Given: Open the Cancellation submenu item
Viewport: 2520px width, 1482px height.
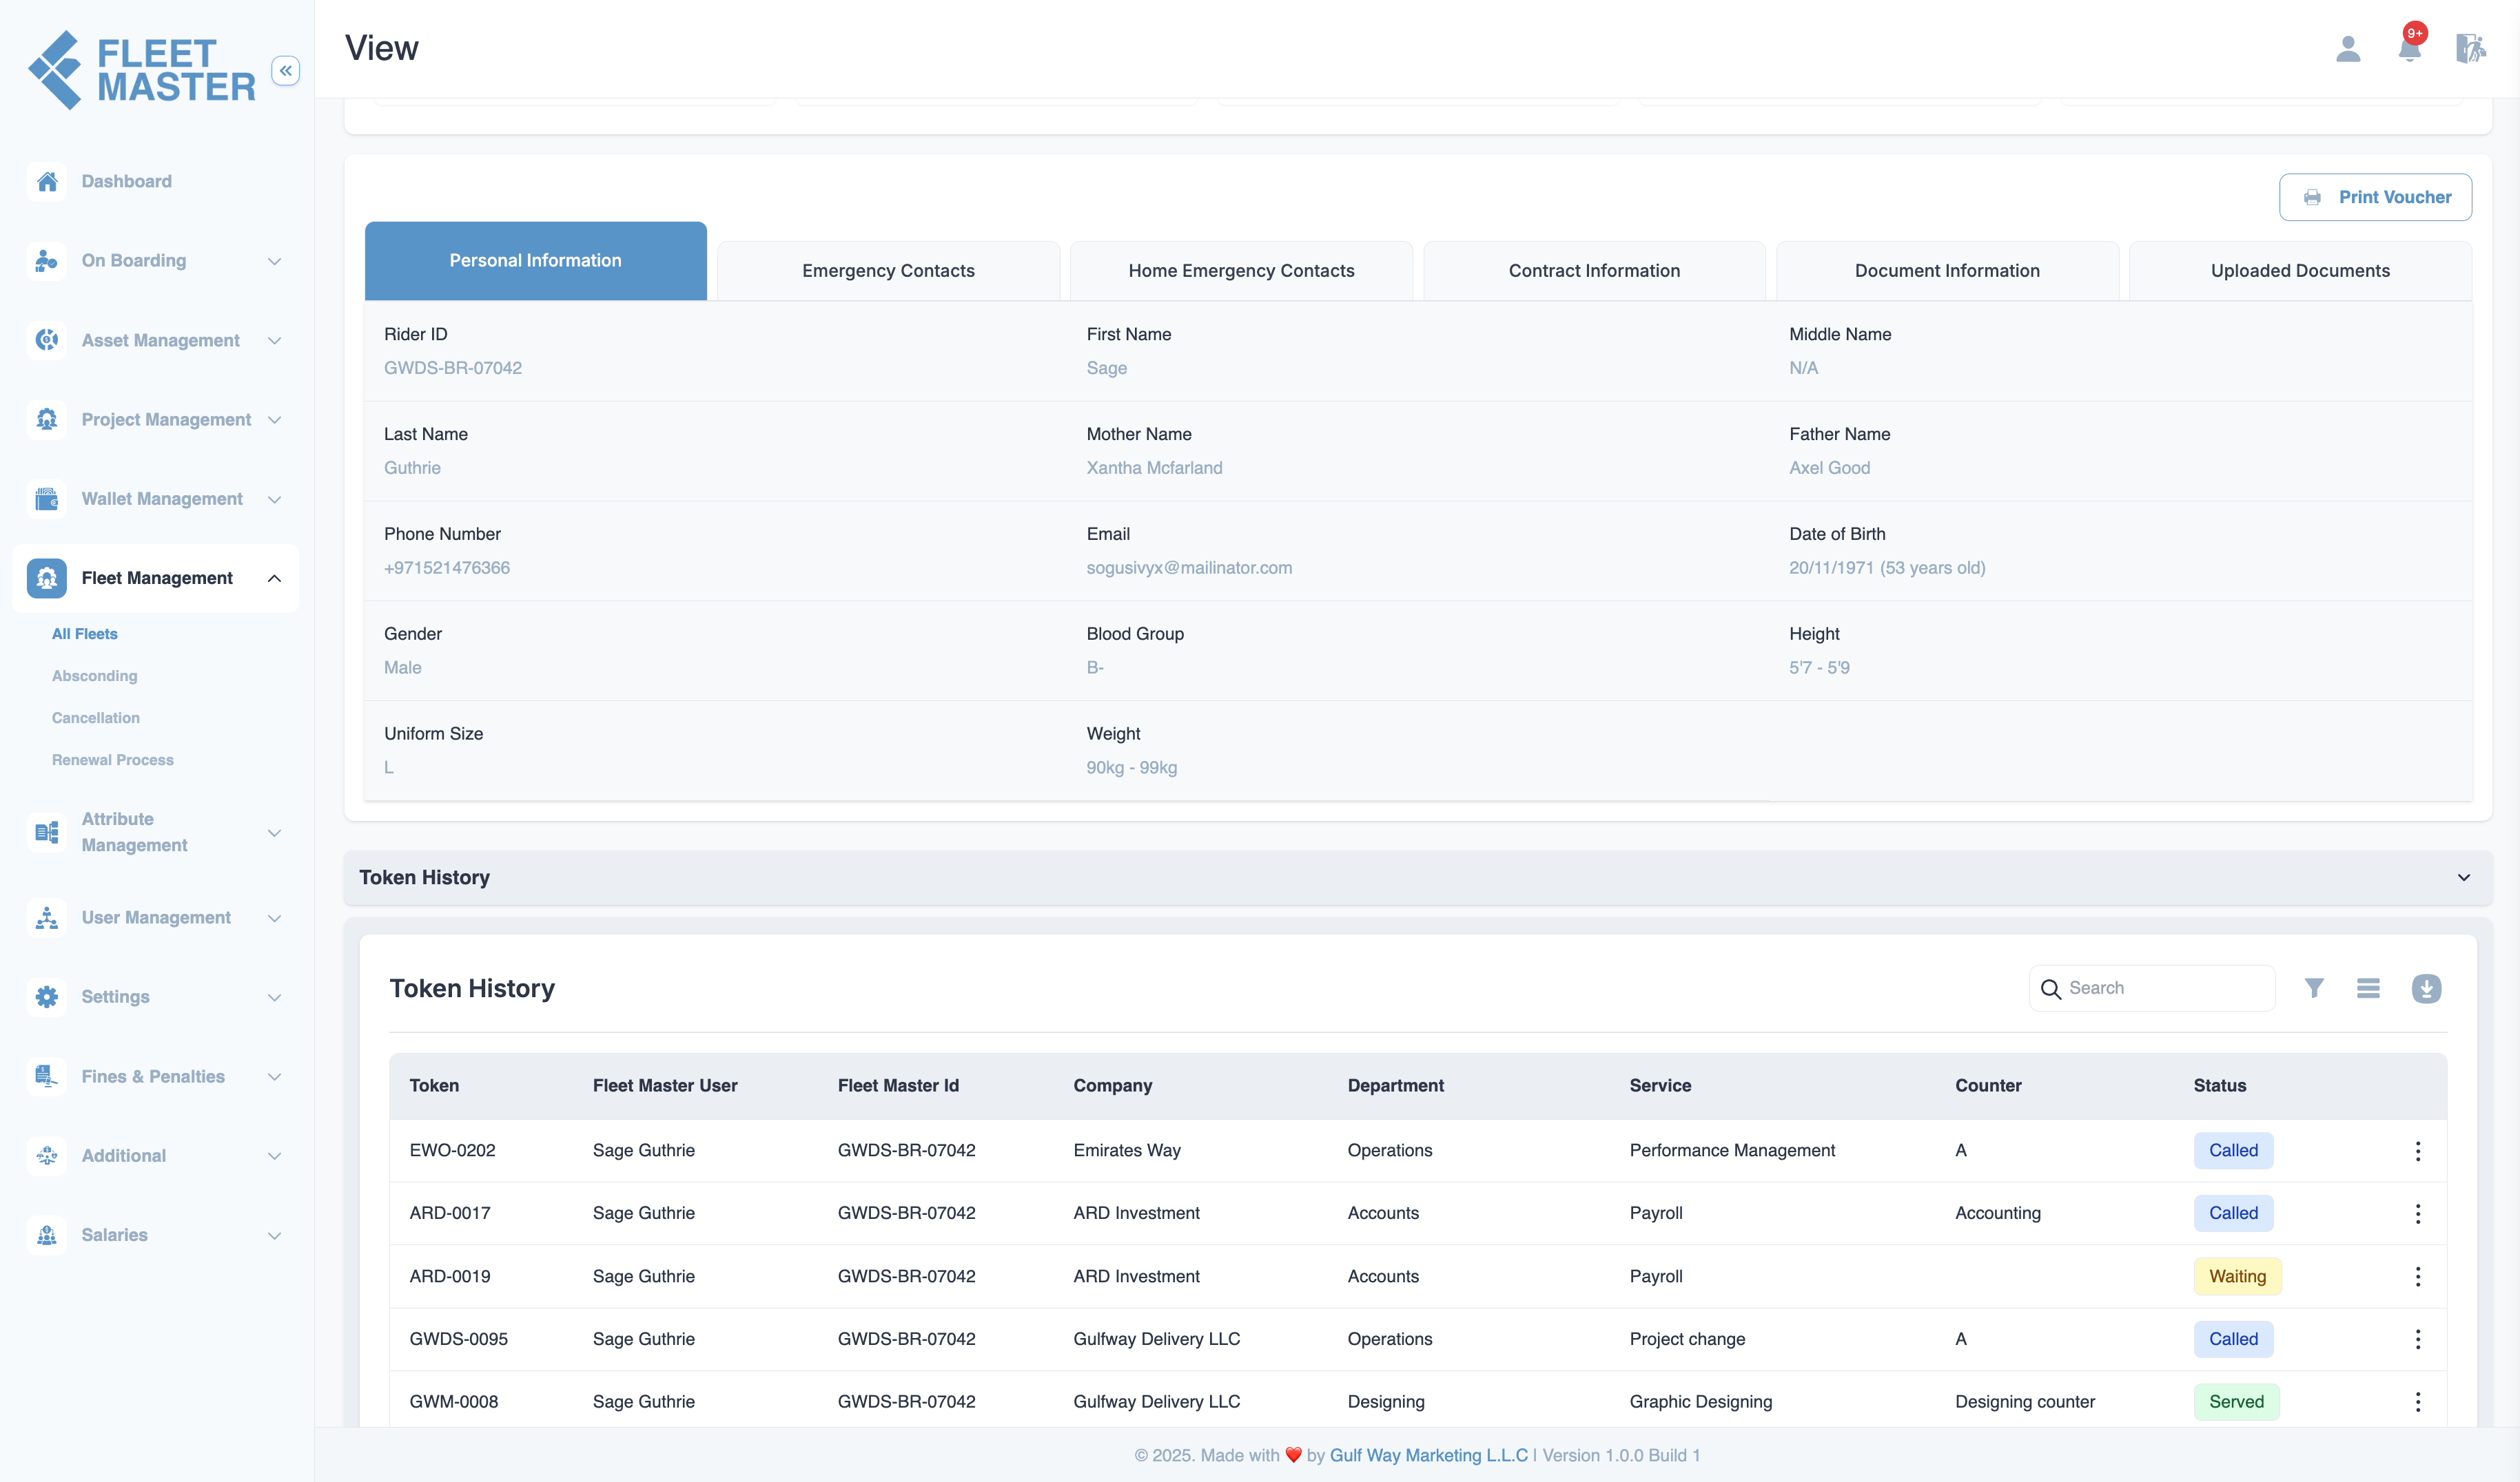Looking at the screenshot, I should click(96, 718).
